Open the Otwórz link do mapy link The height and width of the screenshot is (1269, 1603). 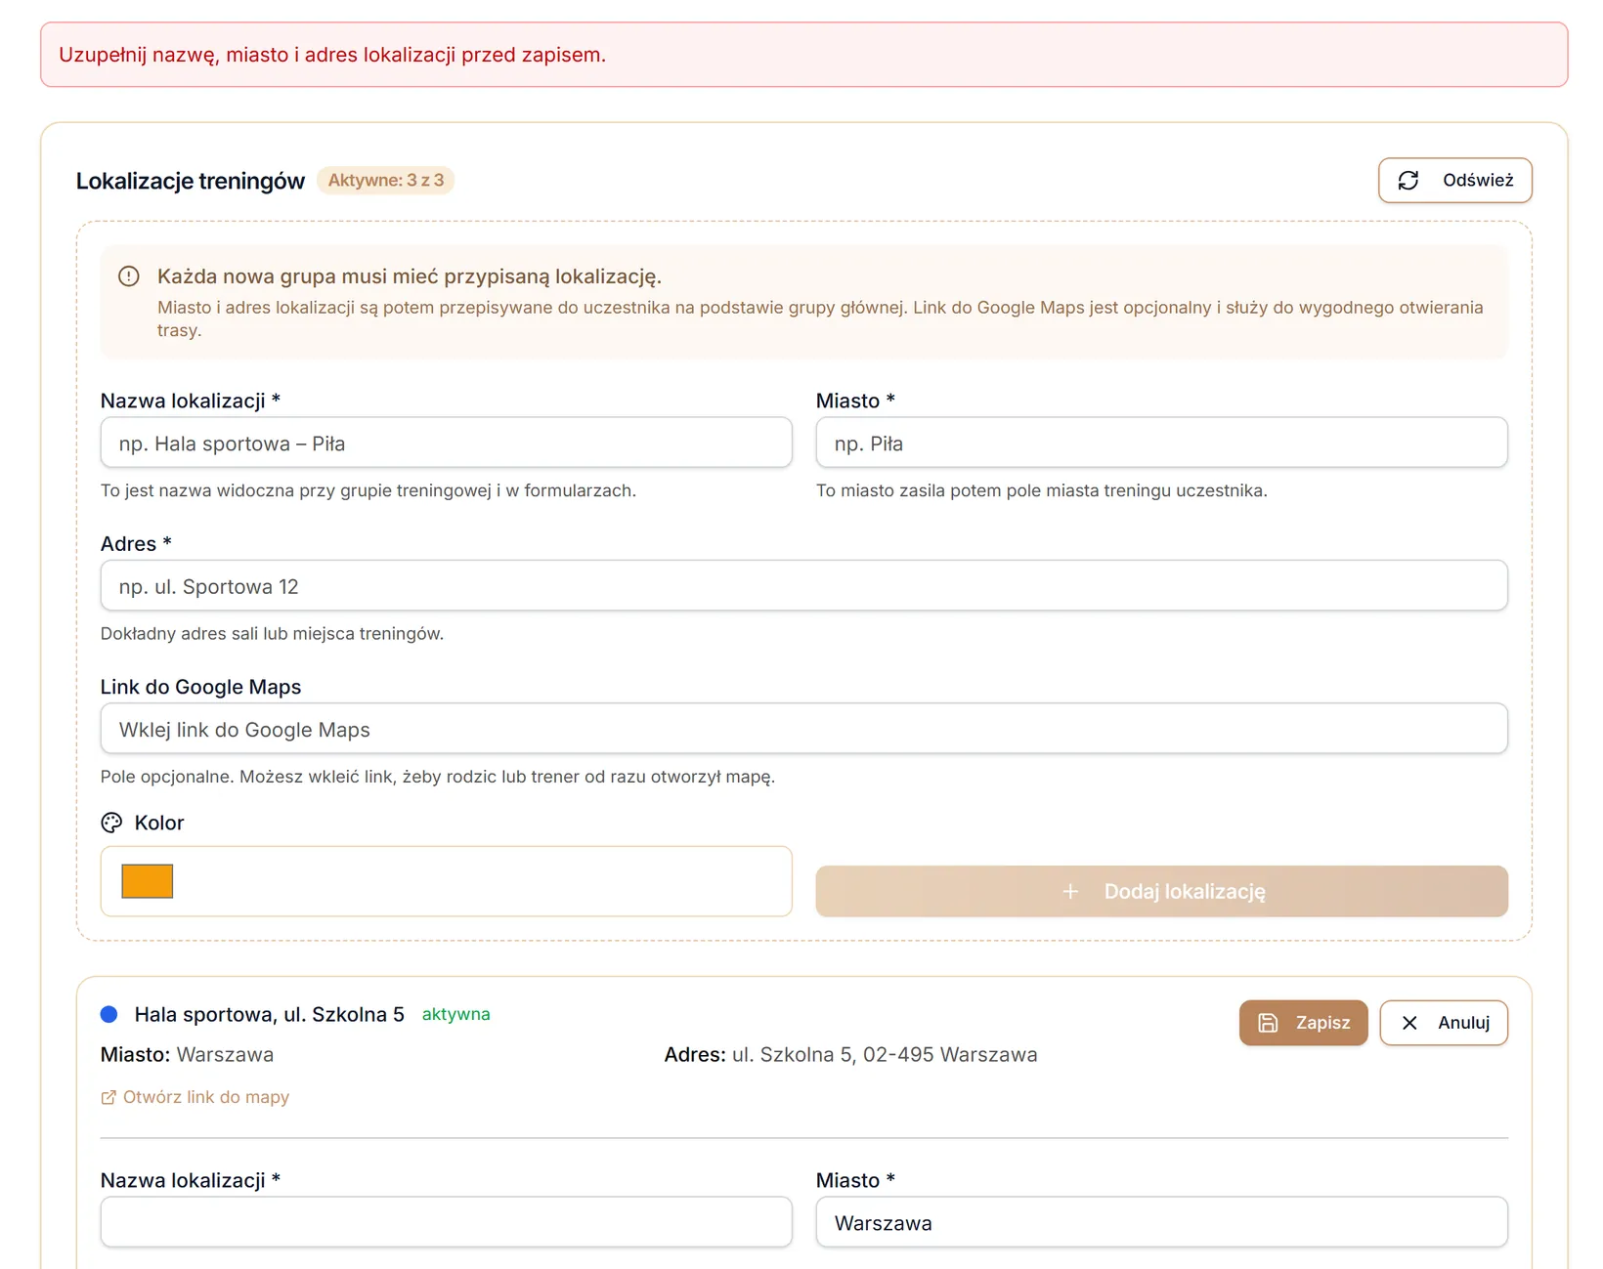click(195, 1097)
